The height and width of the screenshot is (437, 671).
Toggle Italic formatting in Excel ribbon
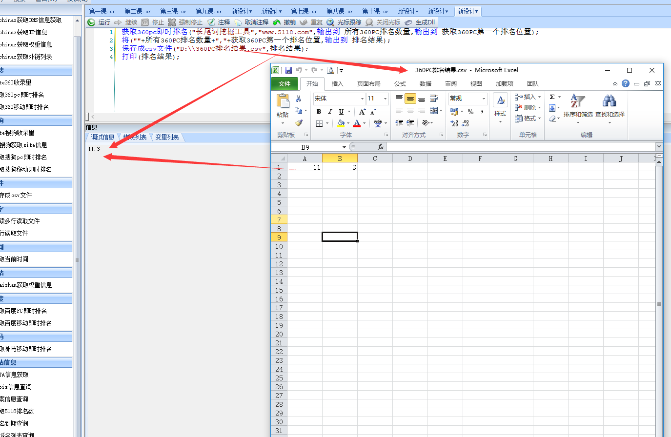click(330, 112)
